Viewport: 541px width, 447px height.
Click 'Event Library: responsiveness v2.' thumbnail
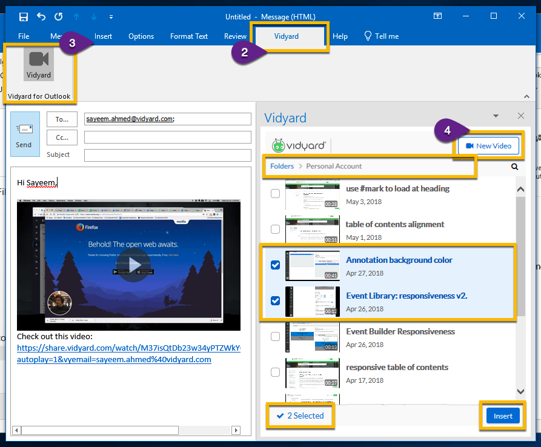tap(313, 302)
